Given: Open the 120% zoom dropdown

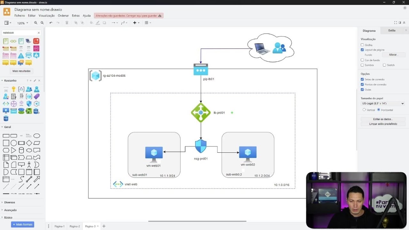Looking at the screenshot, I should 22,23.
